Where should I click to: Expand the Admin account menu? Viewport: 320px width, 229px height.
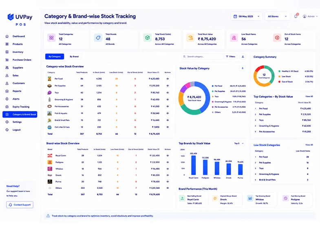click(x=317, y=16)
